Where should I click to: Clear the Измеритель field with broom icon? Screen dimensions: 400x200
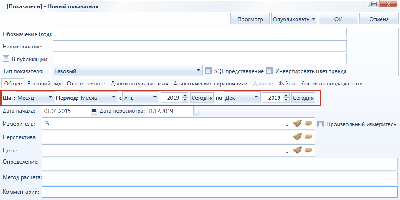[297, 123]
